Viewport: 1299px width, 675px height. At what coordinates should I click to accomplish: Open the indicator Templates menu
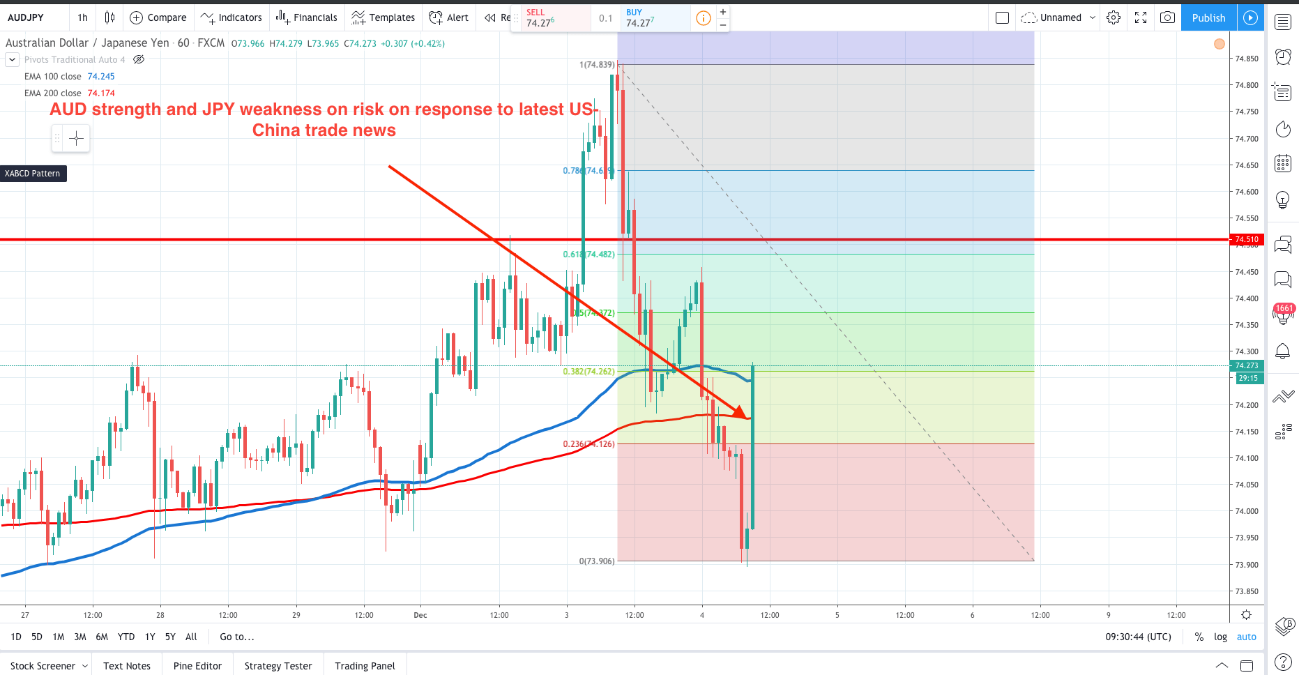(x=383, y=17)
